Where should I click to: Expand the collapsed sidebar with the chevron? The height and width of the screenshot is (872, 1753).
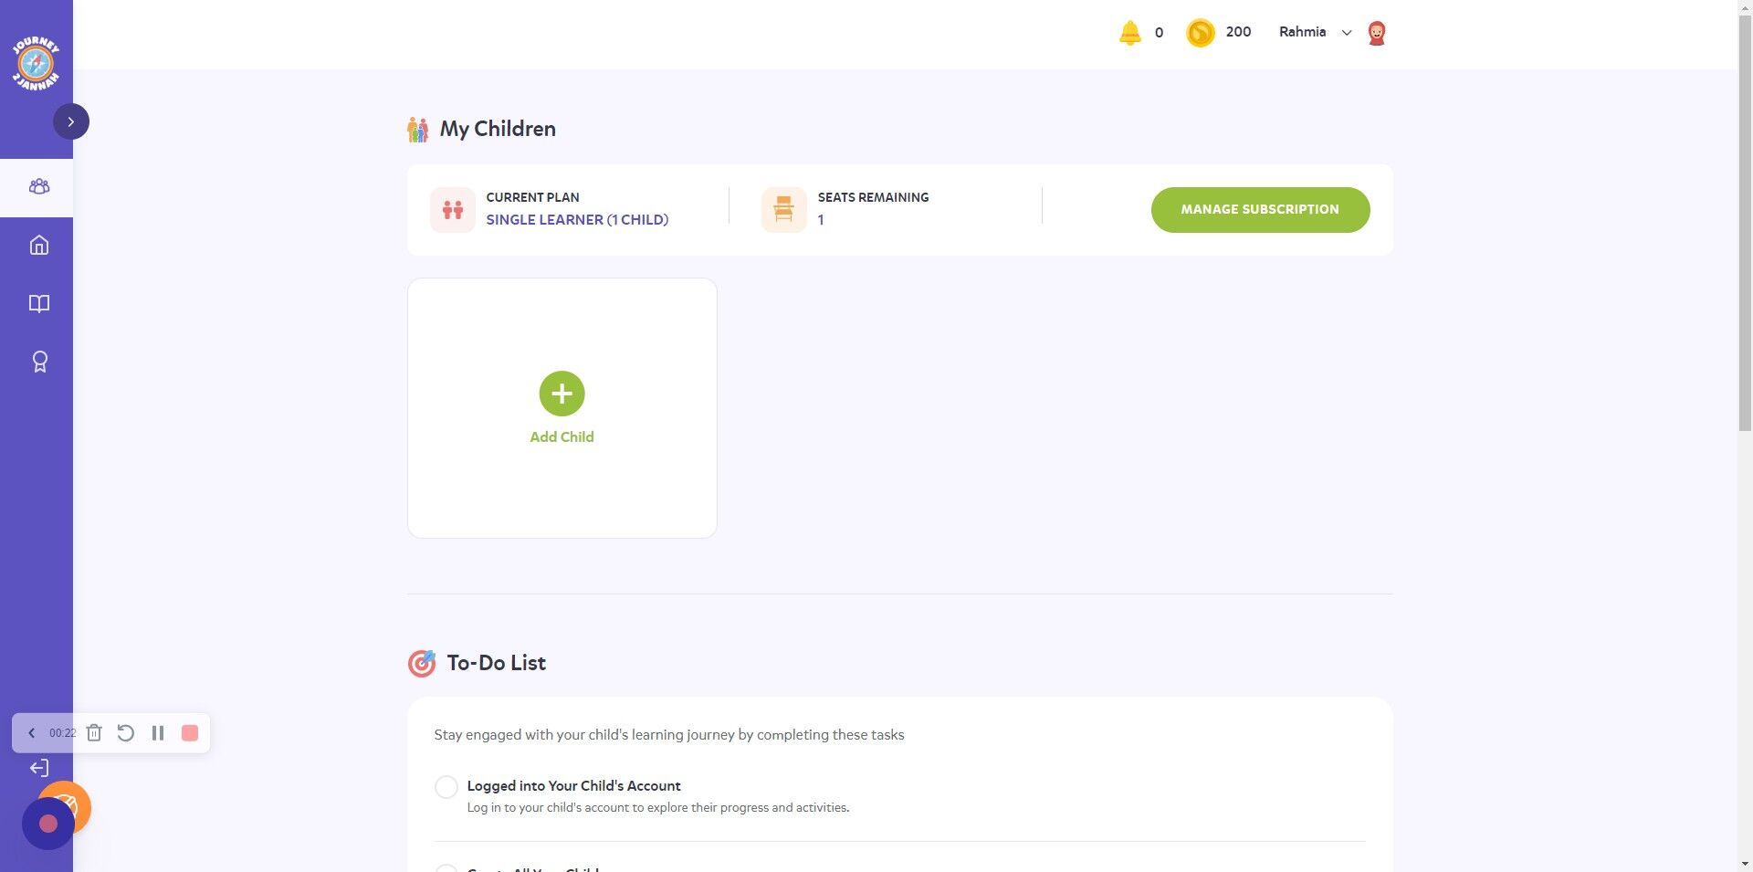(71, 121)
